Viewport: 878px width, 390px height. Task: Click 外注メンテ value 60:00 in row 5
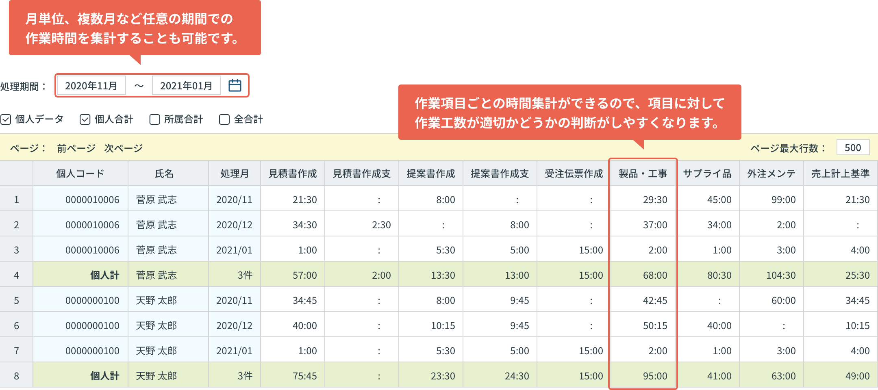[x=783, y=300]
